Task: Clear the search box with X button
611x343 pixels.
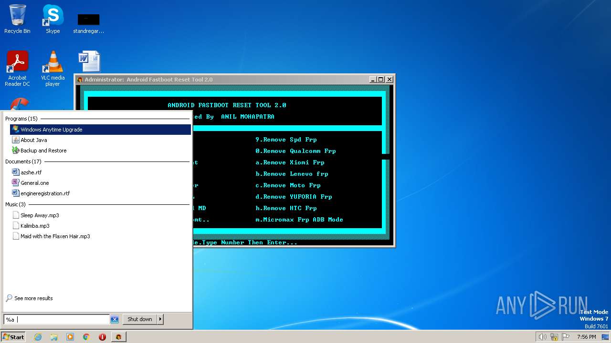Action: point(115,320)
